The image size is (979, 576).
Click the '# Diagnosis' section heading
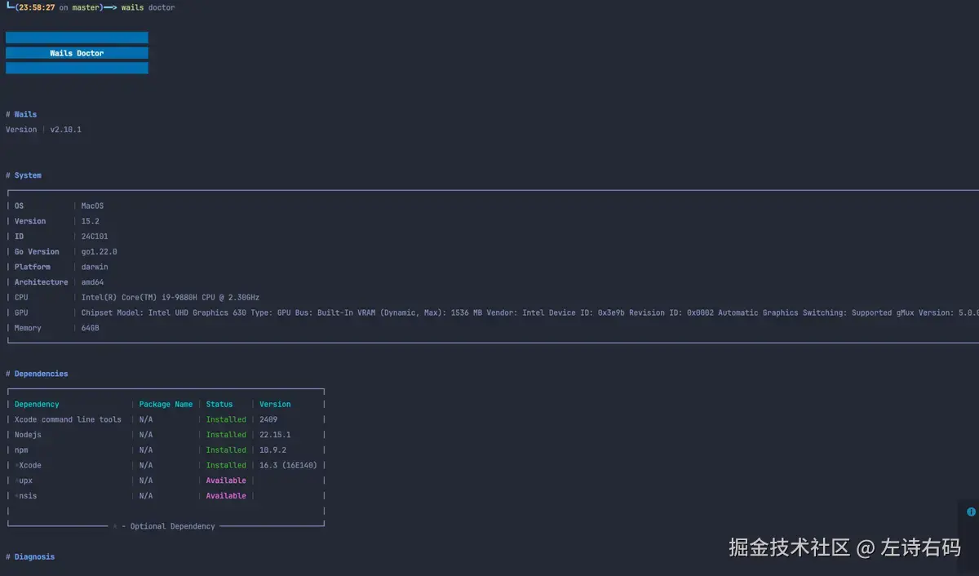pyautogui.click(x=30, y=557)
